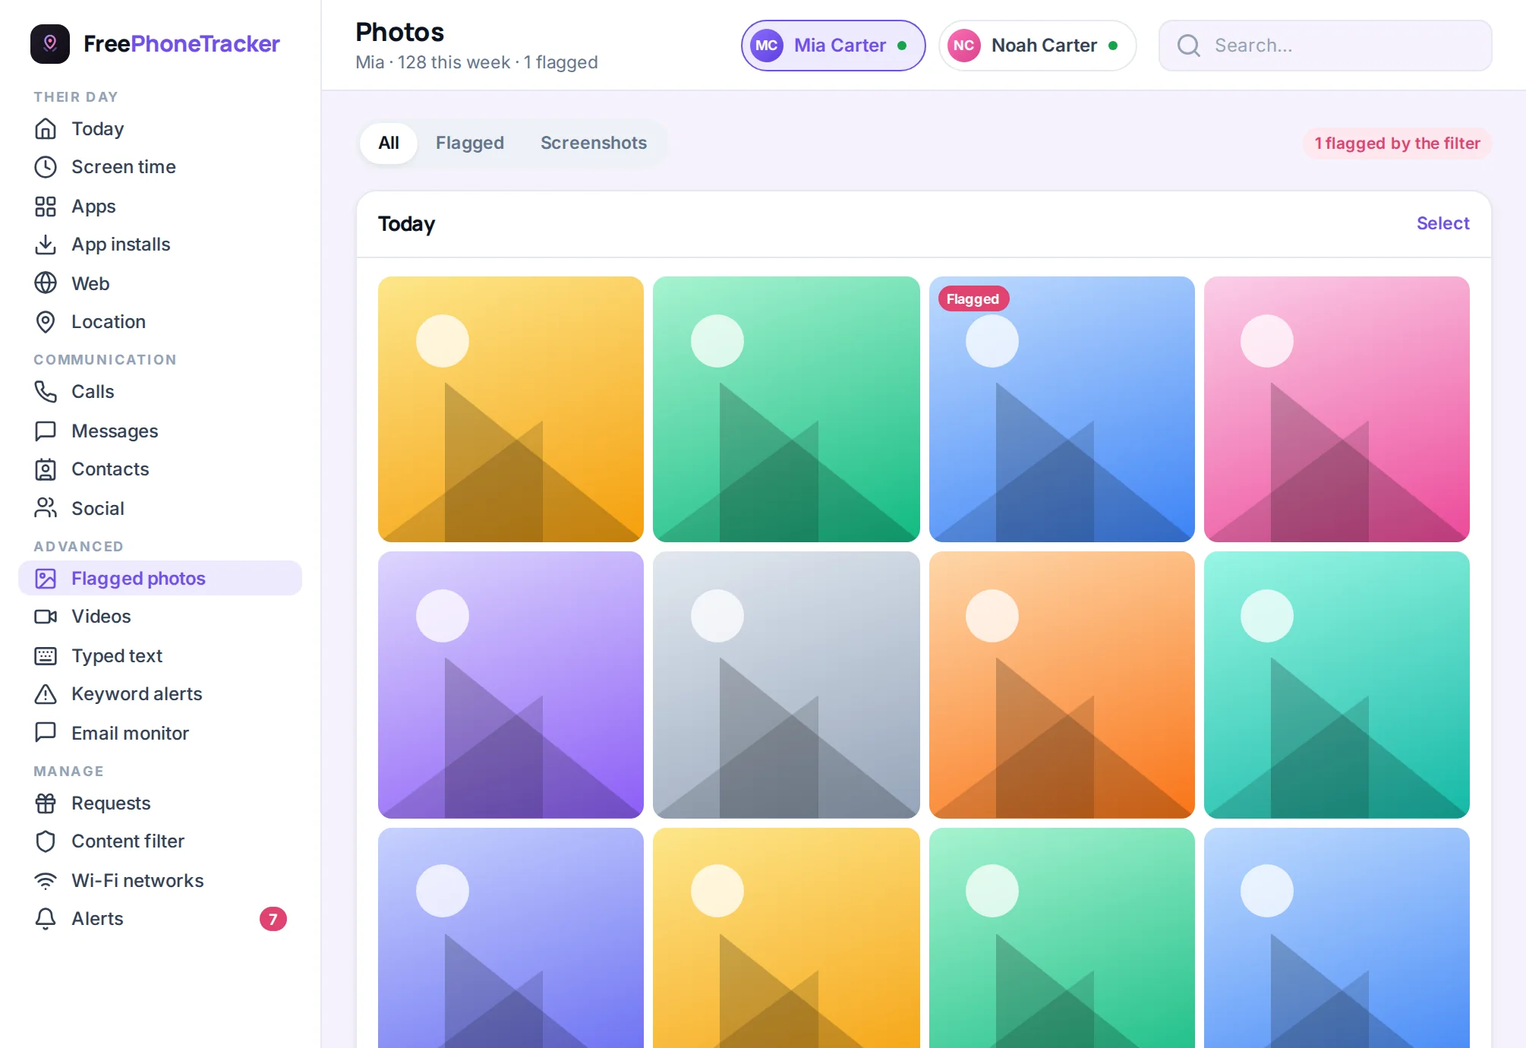Click the Requests gift icon

click(x=46, y=803)
